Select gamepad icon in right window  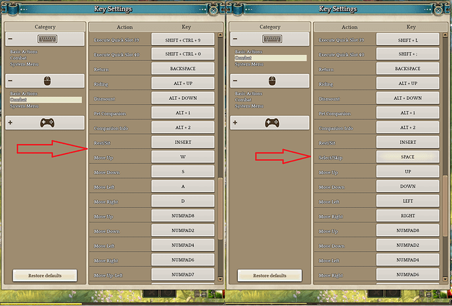(272, 123)
